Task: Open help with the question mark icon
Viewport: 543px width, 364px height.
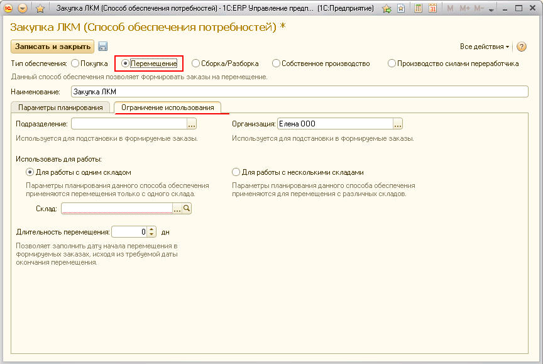Action: click(x=521, y=47)
